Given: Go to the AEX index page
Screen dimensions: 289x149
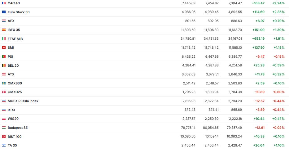Looking at the screenshot, I should pos(11,21).
